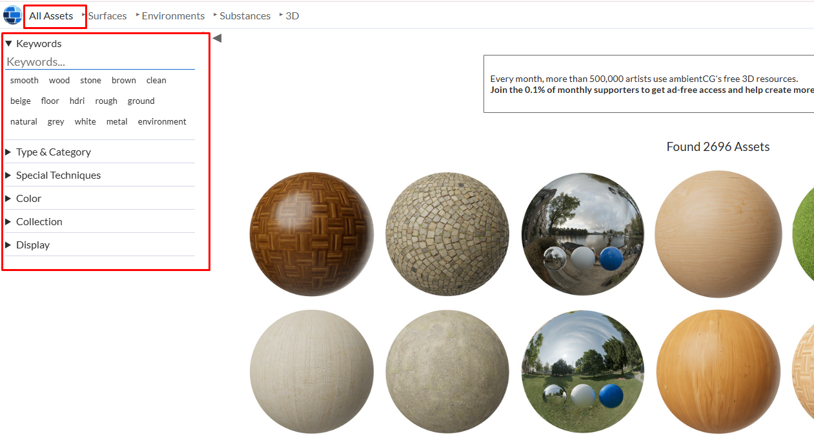Open the cobblestone paving sphere asset
814x442 pixels.
[447, 234]
